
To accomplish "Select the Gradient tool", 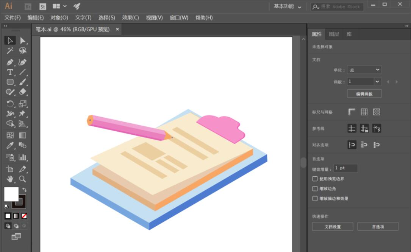I will (x=23, y=135).
